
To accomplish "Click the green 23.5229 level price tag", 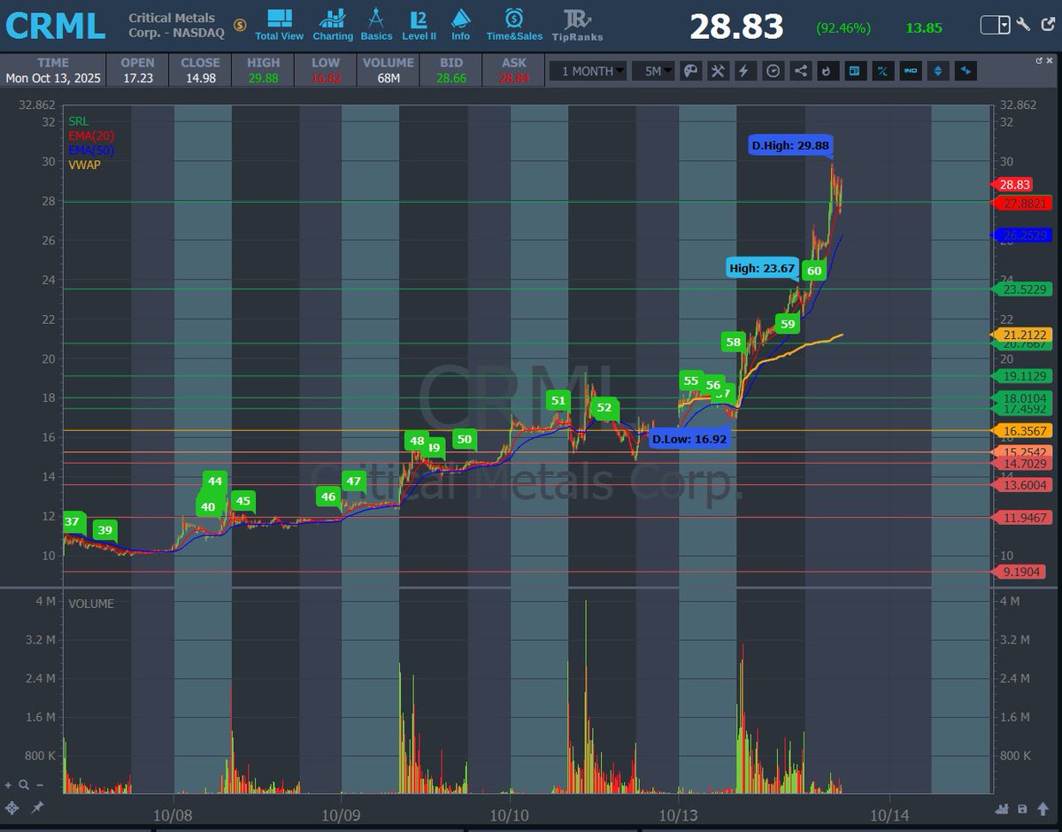I will (1023, 289).
